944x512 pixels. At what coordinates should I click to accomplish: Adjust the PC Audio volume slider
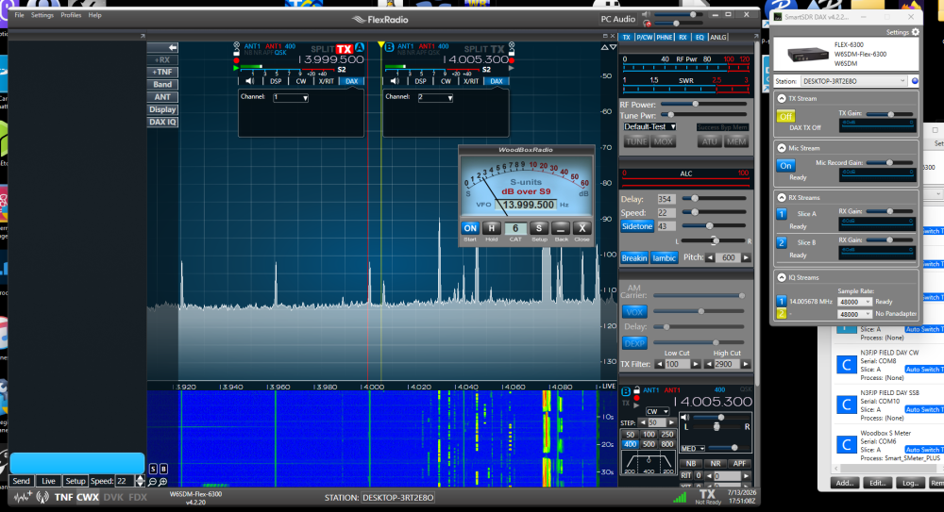point(679,14)
